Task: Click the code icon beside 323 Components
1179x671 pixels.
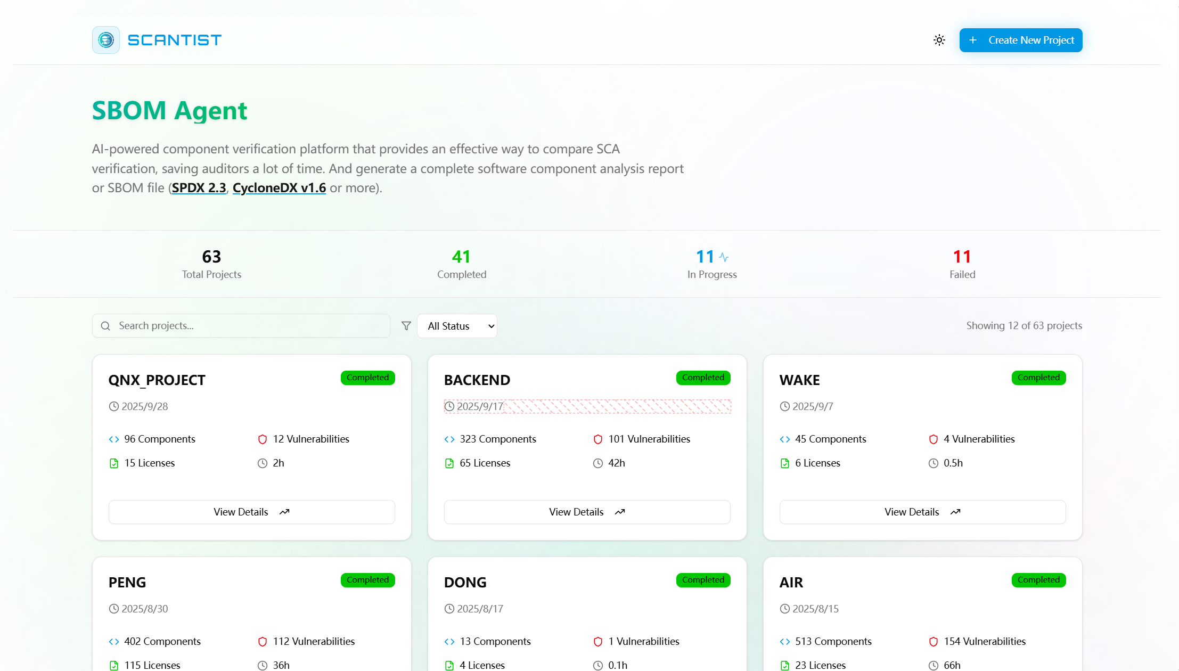Action: tap(449, 439)
